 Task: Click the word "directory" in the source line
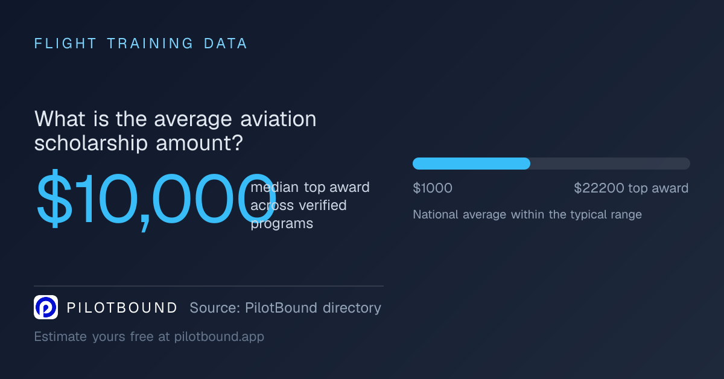pos(352,308)
